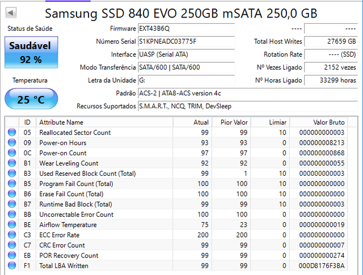This screenshot has height=275, width=363.
Task: Select Used Reserved Block Count (Total) name
Action: coord(87,174)
